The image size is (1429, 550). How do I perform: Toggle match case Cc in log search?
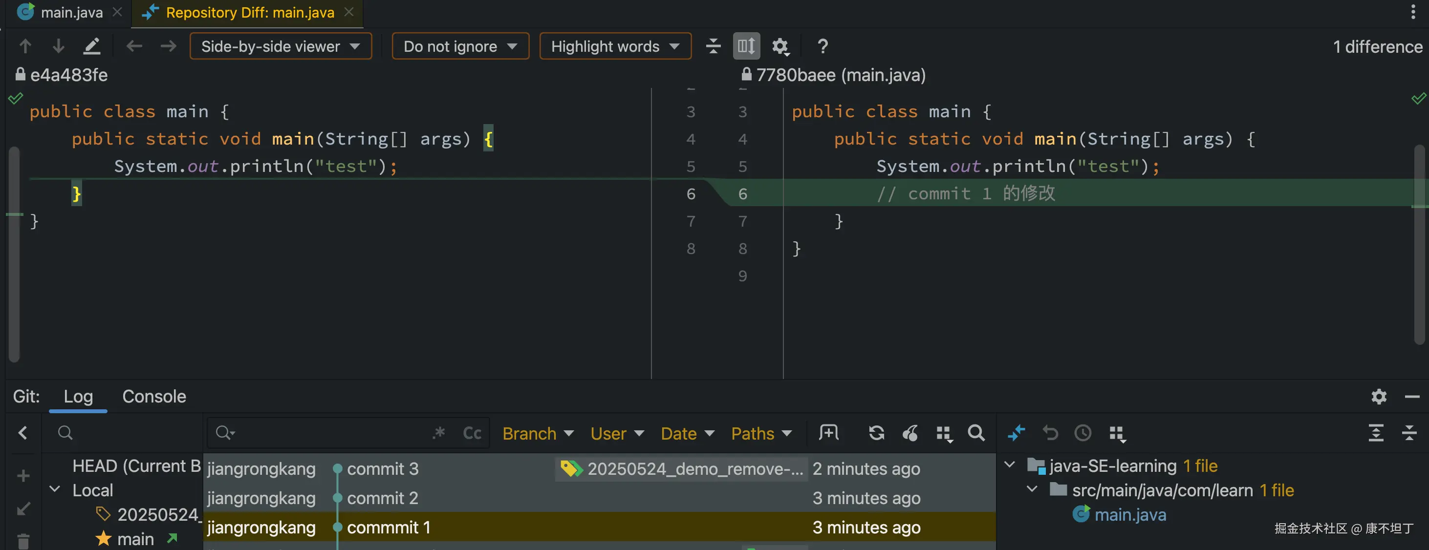tap(472, 433)
